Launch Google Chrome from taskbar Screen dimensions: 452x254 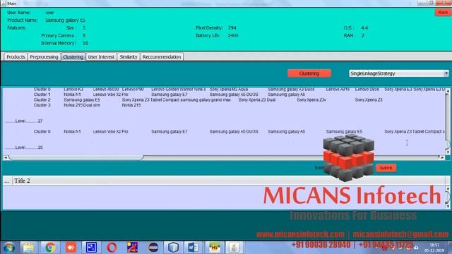click(50, 248)
